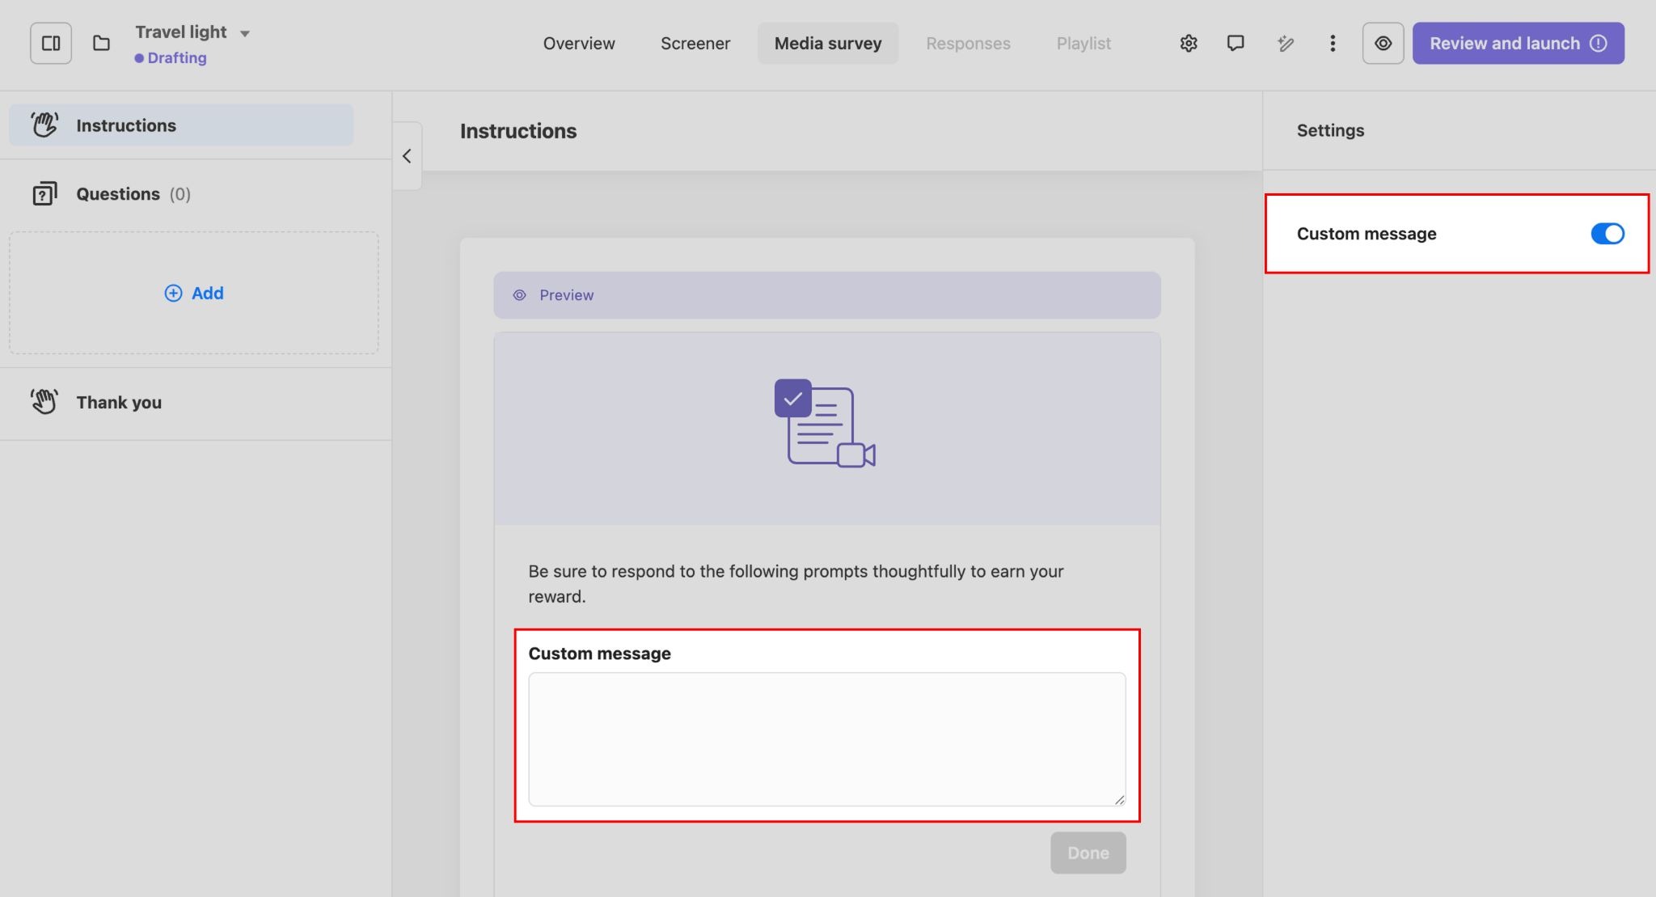Turn off the Custom message toggle
Screen dimensions: 1656x897
tap(1607, 234)
